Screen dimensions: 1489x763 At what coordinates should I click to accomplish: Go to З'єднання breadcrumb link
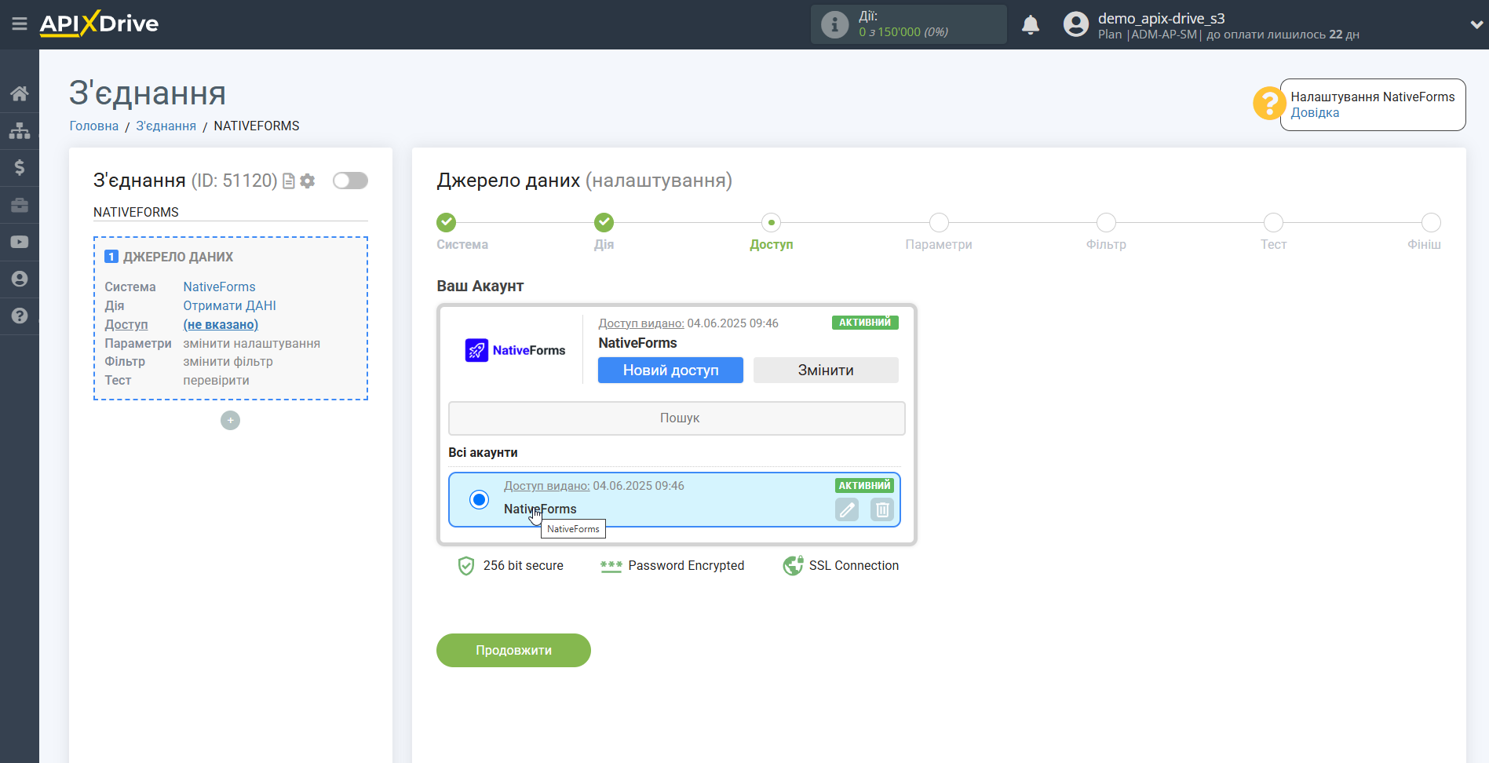(x=166, y=126)
